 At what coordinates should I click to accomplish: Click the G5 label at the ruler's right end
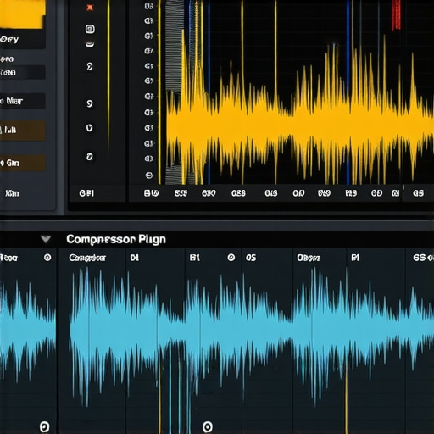click(418, 193)
